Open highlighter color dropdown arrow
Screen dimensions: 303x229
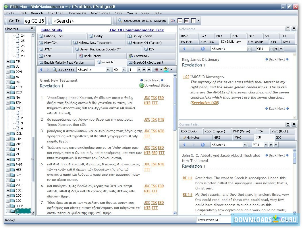171,70
